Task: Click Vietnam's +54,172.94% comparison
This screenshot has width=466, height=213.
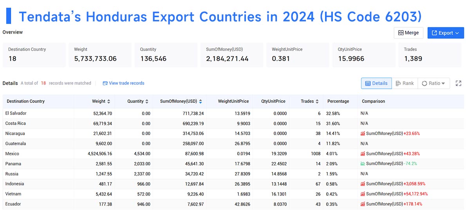Action: (x=416, y=194)
